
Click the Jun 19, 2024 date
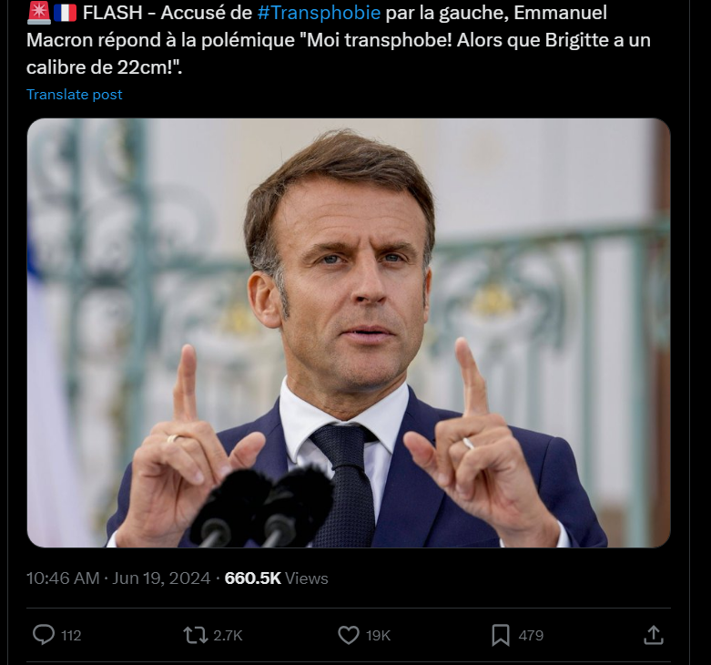click(x=163, y=578)
